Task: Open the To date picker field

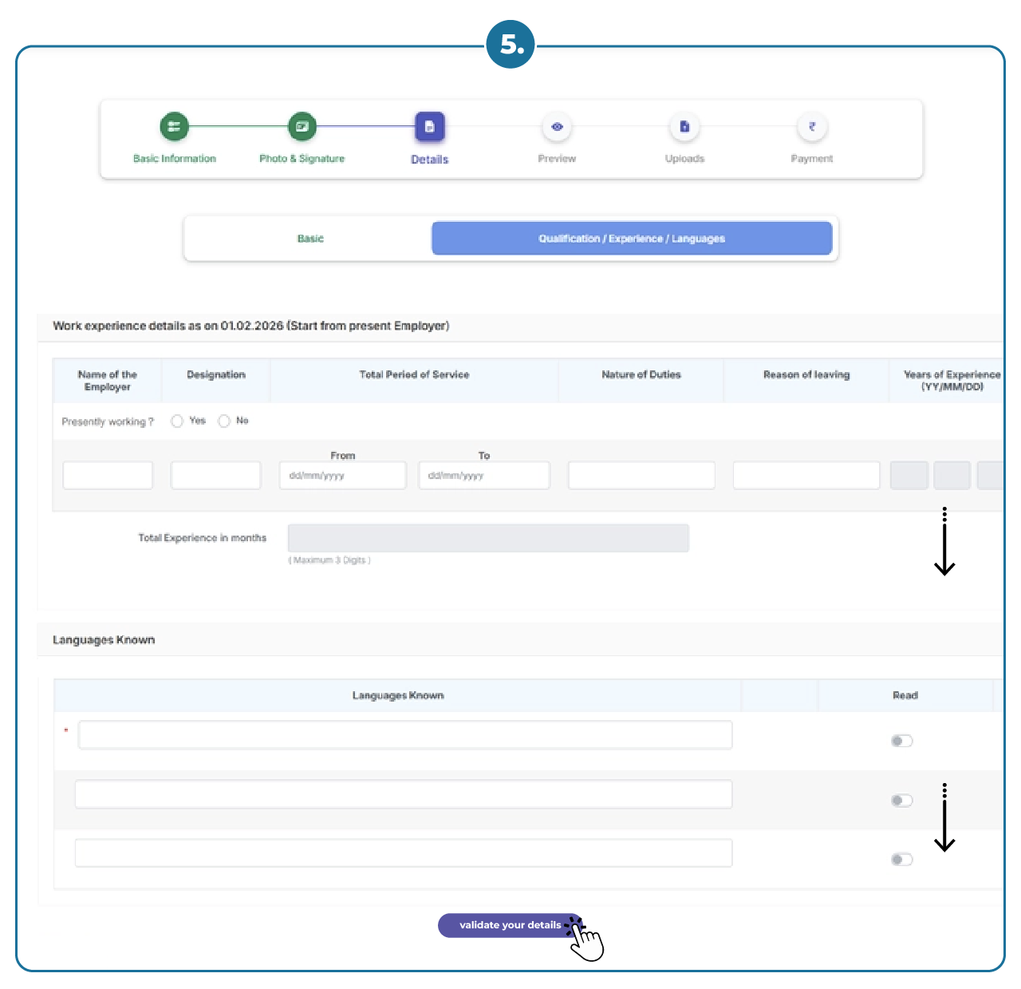Action: 483,476
